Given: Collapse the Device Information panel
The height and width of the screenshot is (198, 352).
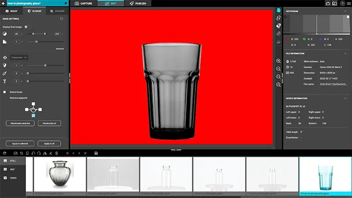Looking at the screenshot, I should pos(345,98).
